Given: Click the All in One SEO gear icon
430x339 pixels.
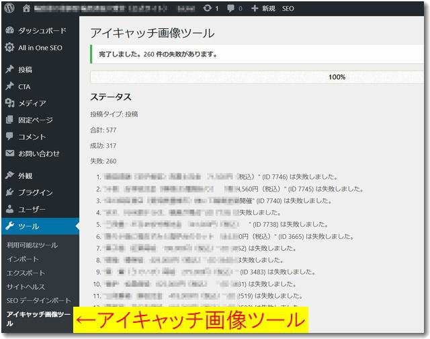Looking at the screenshot, I should 9,47.
